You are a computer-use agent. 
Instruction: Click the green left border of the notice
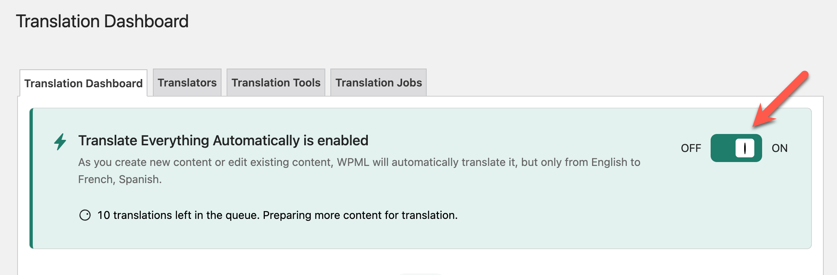31,178
